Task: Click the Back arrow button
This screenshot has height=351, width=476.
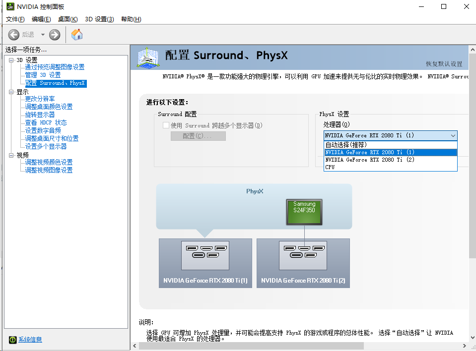Action: pos(14,35)
